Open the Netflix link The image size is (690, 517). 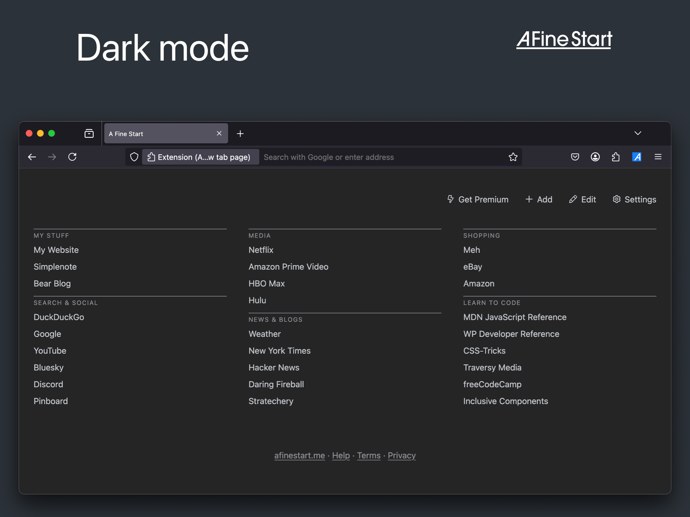[261, 250]
